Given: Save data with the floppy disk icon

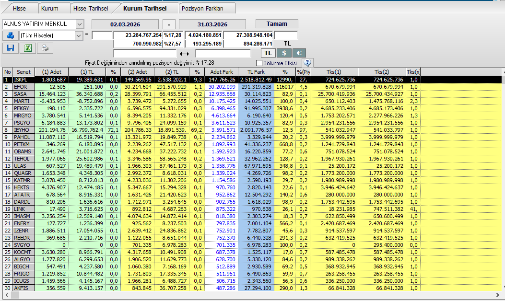Looking at the screenshot, I should pos(10,48).
